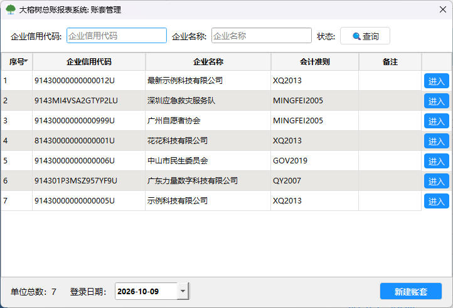453x308 pixels.
Task: Select credit code 81430000000000001U cell
Action: click(x=88, y=140)
